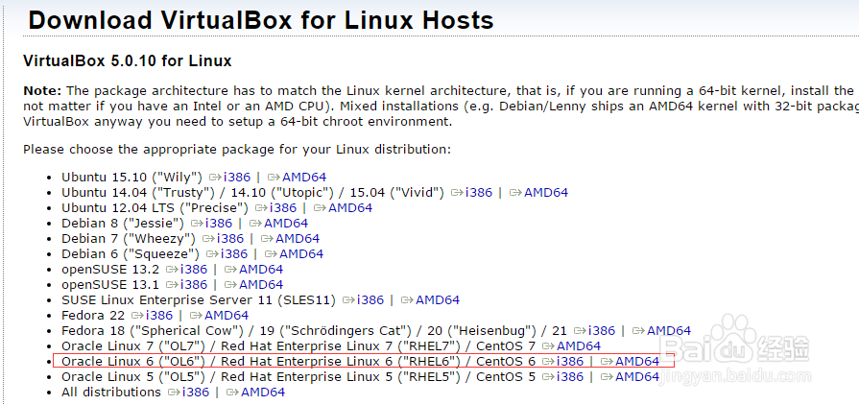The width and height of the screenshot is (859, 405).
Task: Click arrow icon before Fedora 22 AMD64
Action: click(x=196, y=316)
